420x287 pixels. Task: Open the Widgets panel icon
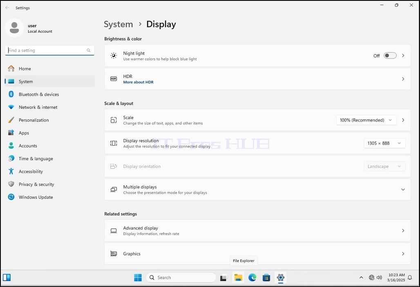point(7,278)
